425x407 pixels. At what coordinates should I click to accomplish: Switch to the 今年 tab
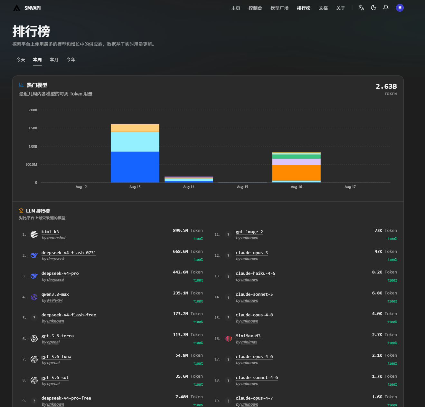point(71,60)
